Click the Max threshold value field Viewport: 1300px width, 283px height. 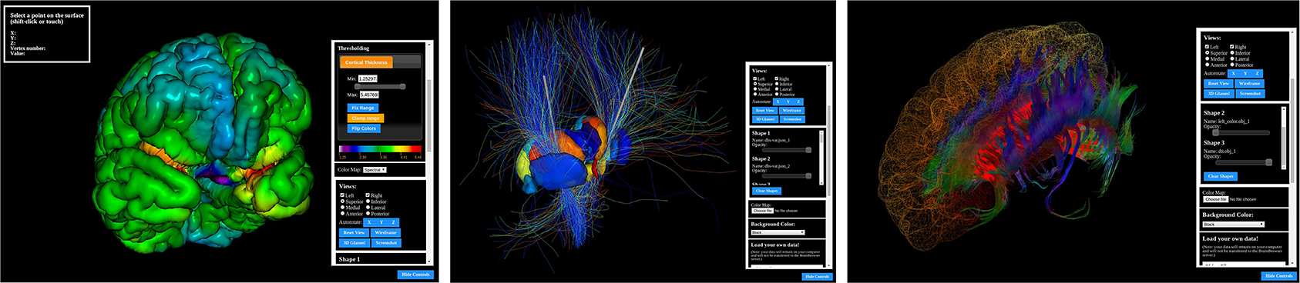(369, 95)
